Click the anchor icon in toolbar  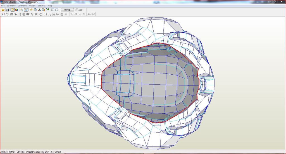point(39,10)
